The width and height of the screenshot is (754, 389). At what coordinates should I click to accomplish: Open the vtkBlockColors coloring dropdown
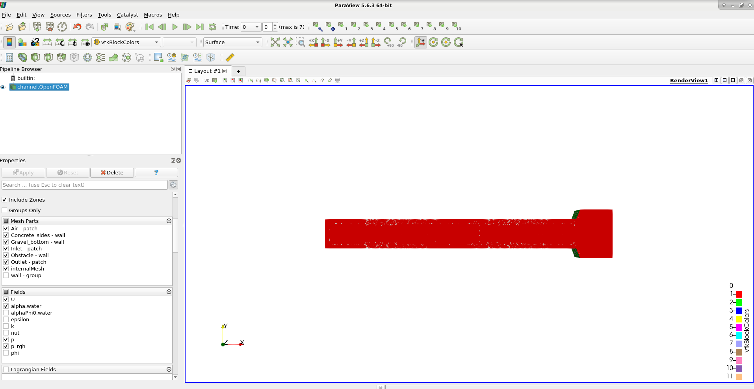click(126, 42)
